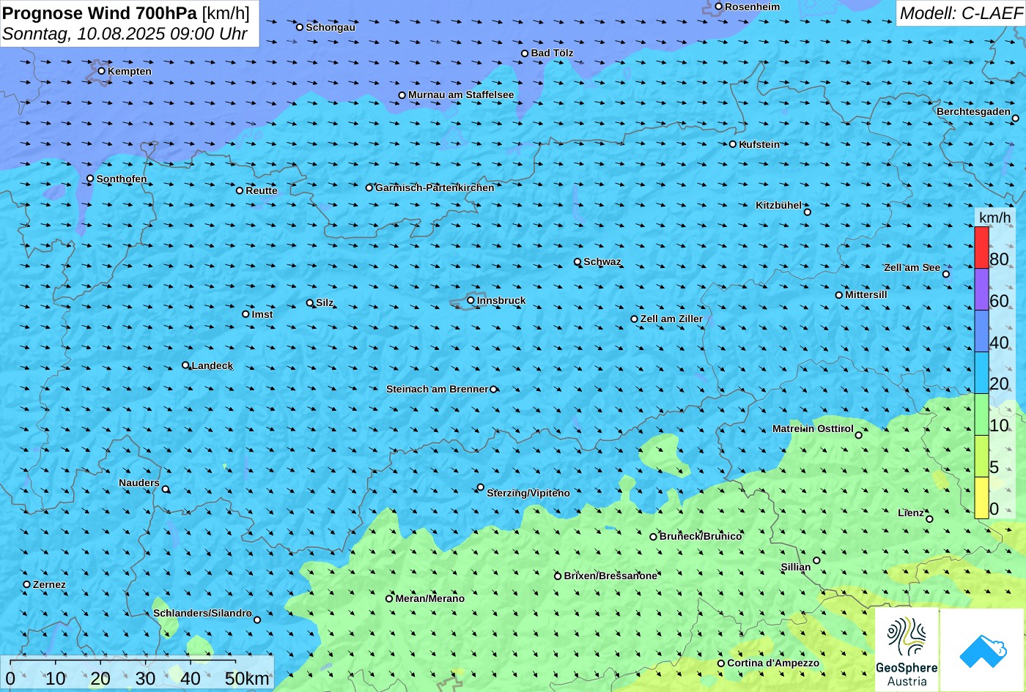Click the 'Meran/Merano' label
The height and width of the screenshot is (692, 1026).
430,598
